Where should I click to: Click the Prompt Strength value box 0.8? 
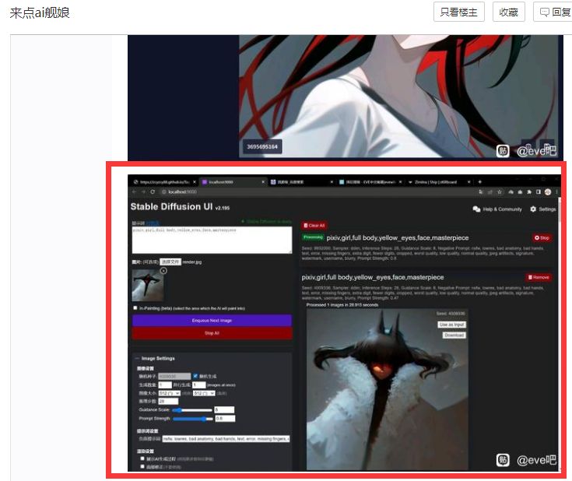point(225,419)
